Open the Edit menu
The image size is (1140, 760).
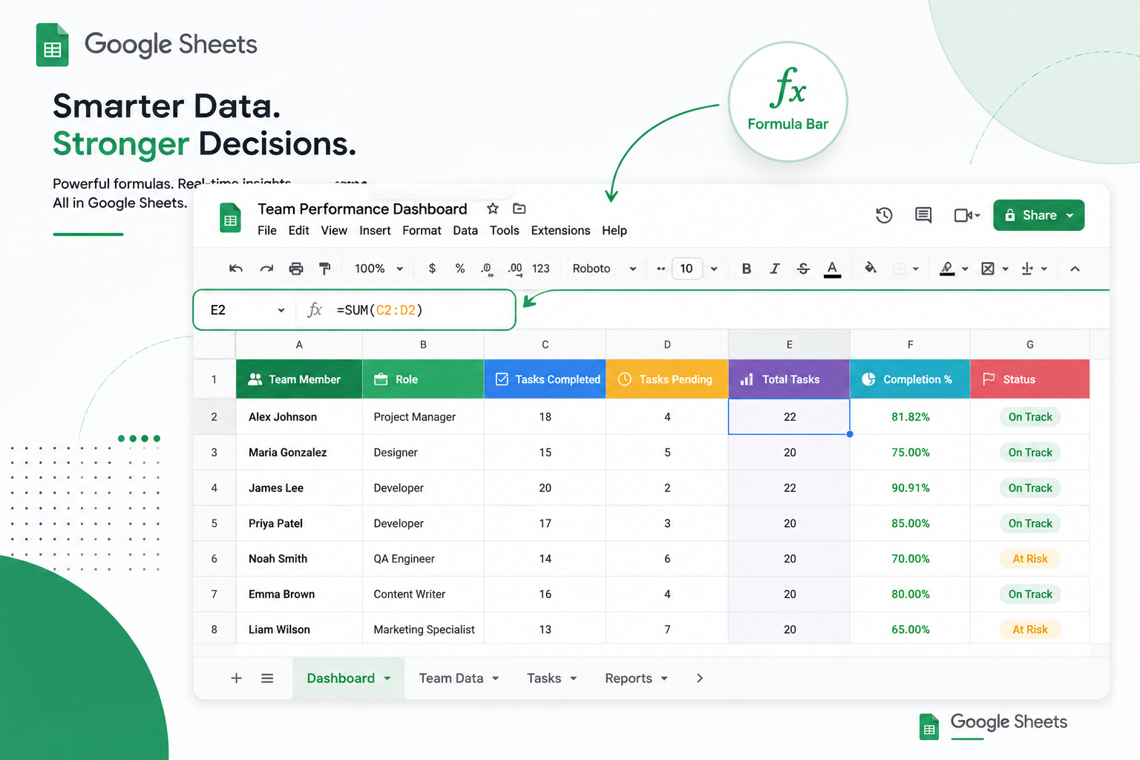299,231
